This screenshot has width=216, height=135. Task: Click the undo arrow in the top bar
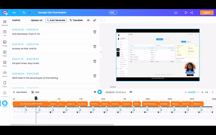pos(24,13)
